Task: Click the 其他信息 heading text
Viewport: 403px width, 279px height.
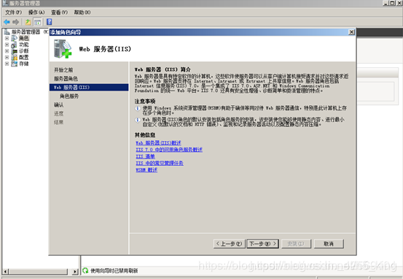Action: [145, 135]
